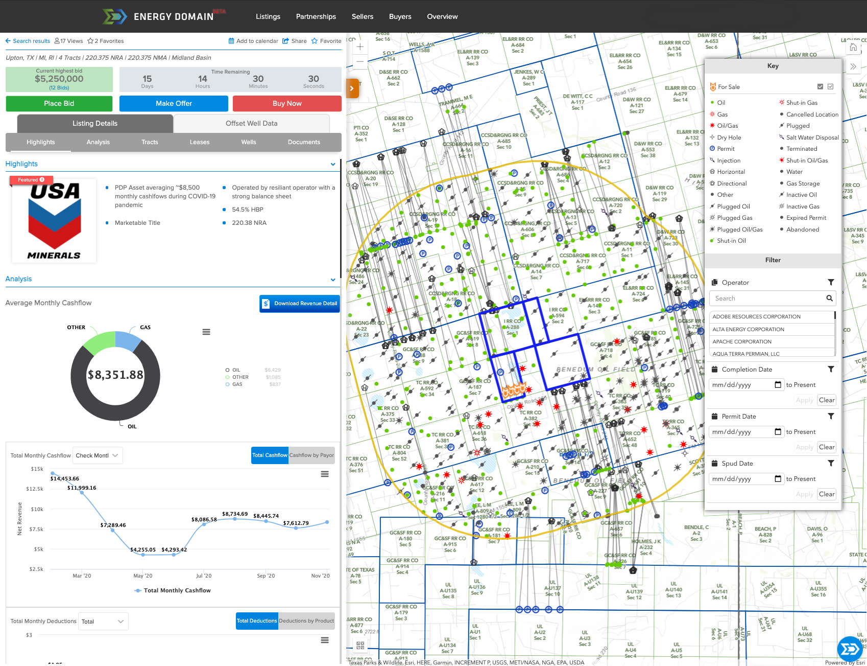Select AQUA TERRA PERMIAN, LLC operator

point(772,353)
